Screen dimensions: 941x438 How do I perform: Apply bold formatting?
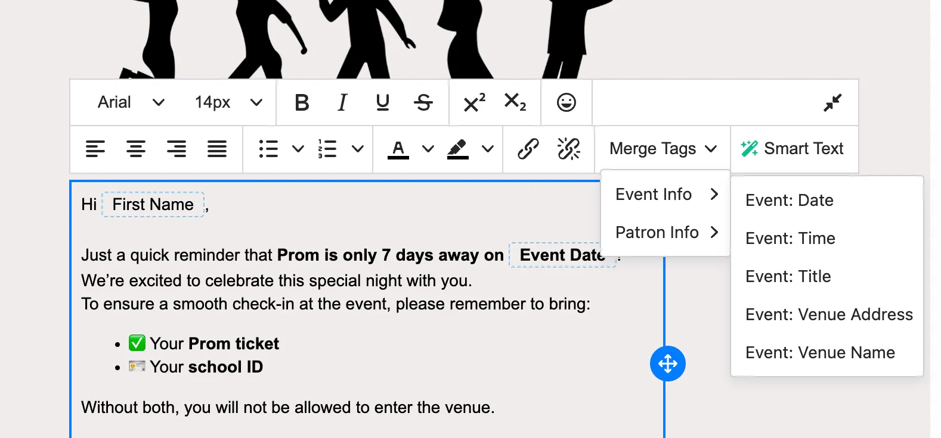coord(302,102)
